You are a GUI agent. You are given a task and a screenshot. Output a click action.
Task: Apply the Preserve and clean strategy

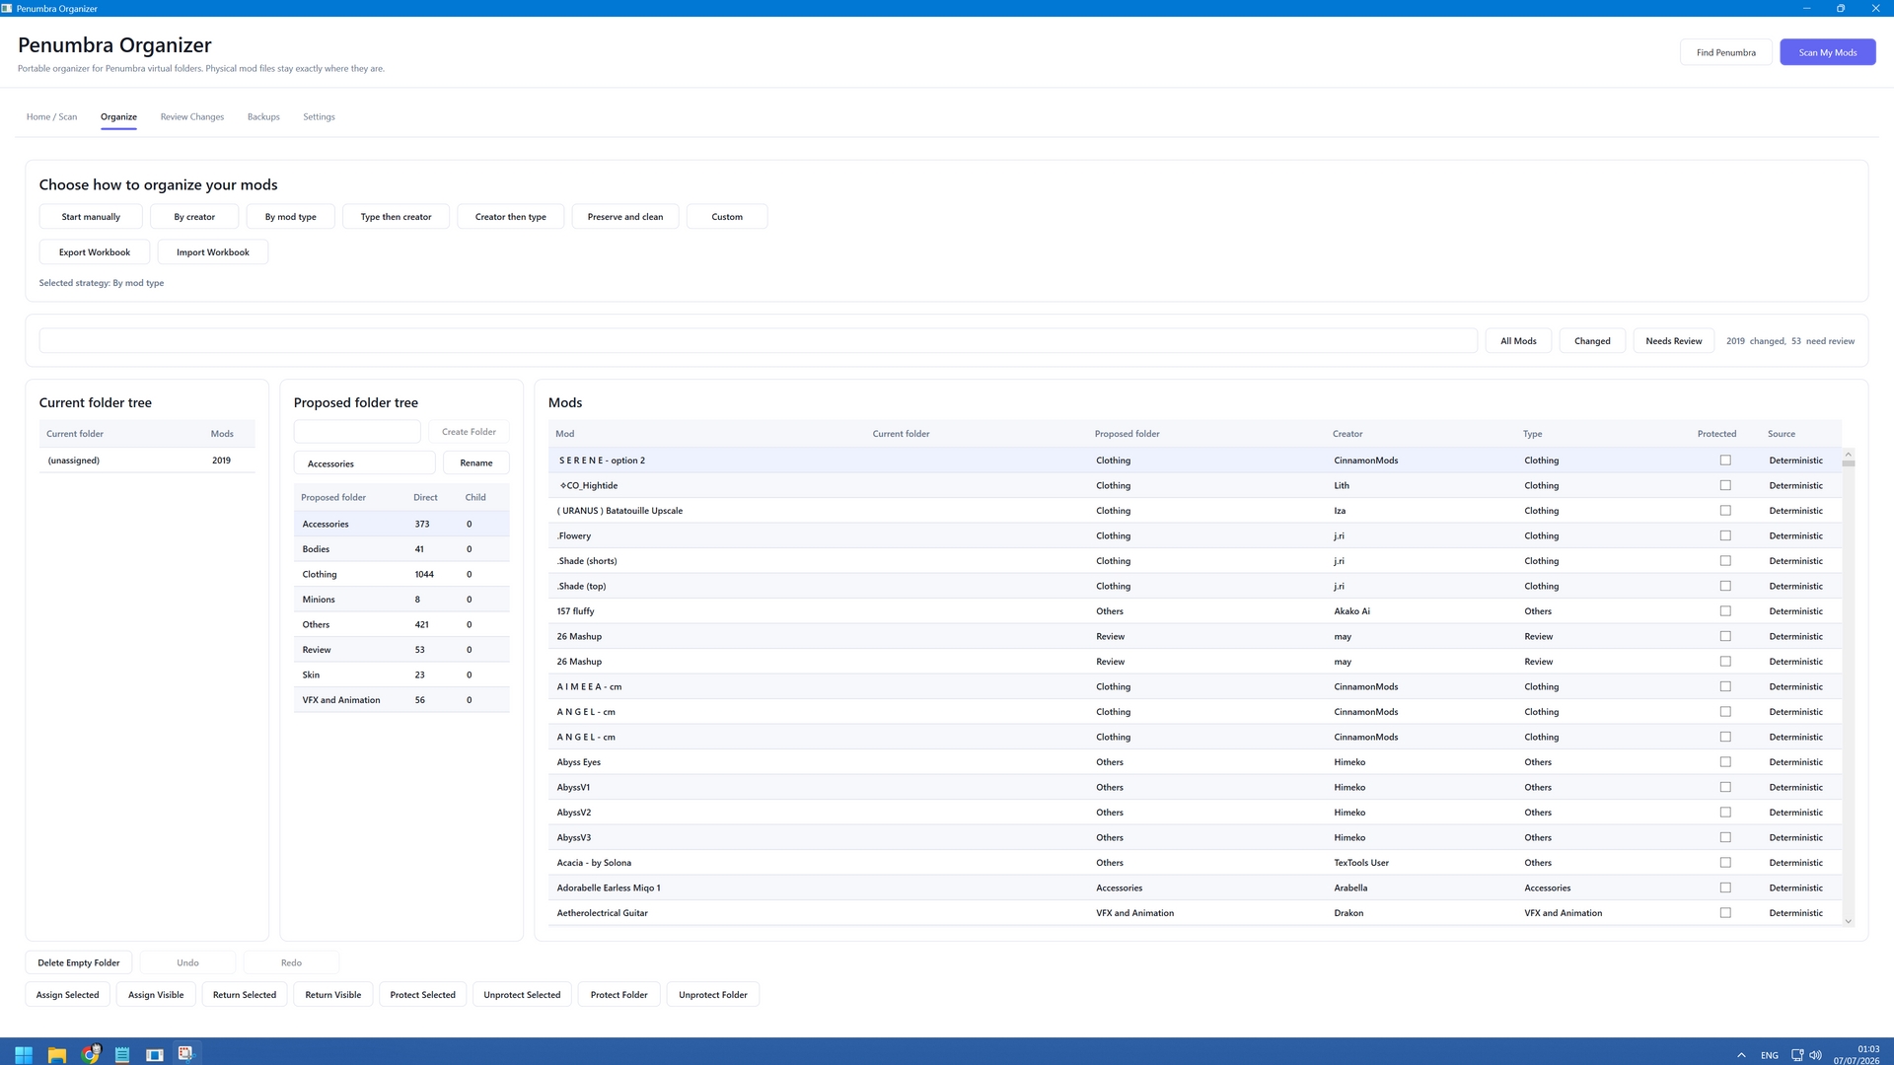[x=625, y=217]
